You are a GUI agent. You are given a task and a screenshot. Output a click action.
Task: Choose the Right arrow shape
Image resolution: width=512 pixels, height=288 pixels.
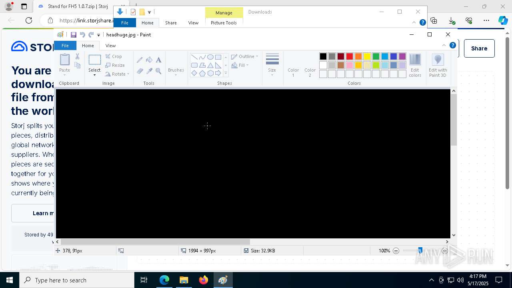coord(218,73)
